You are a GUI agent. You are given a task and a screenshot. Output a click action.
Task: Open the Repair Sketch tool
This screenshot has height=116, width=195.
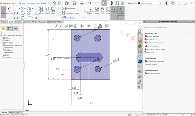[x=97, y=11]
